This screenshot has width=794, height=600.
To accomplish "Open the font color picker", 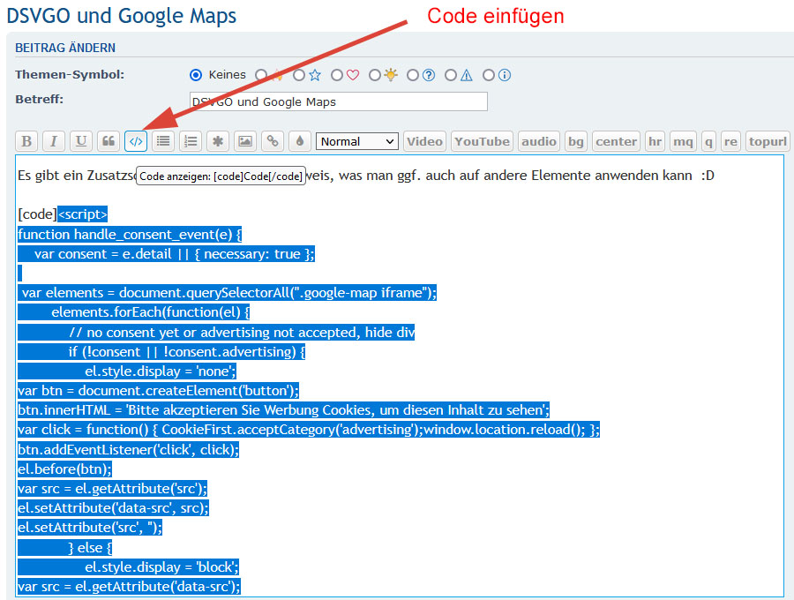I will pos(299,141).
